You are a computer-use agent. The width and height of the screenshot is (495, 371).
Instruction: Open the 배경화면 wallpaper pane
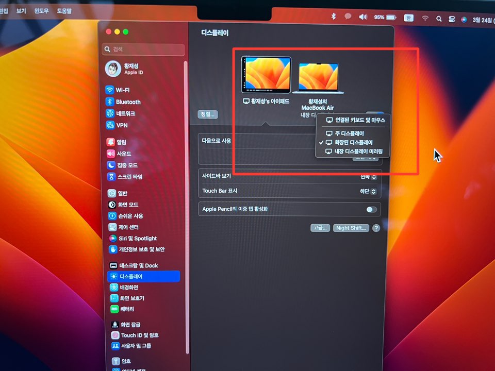pos(124,288)
